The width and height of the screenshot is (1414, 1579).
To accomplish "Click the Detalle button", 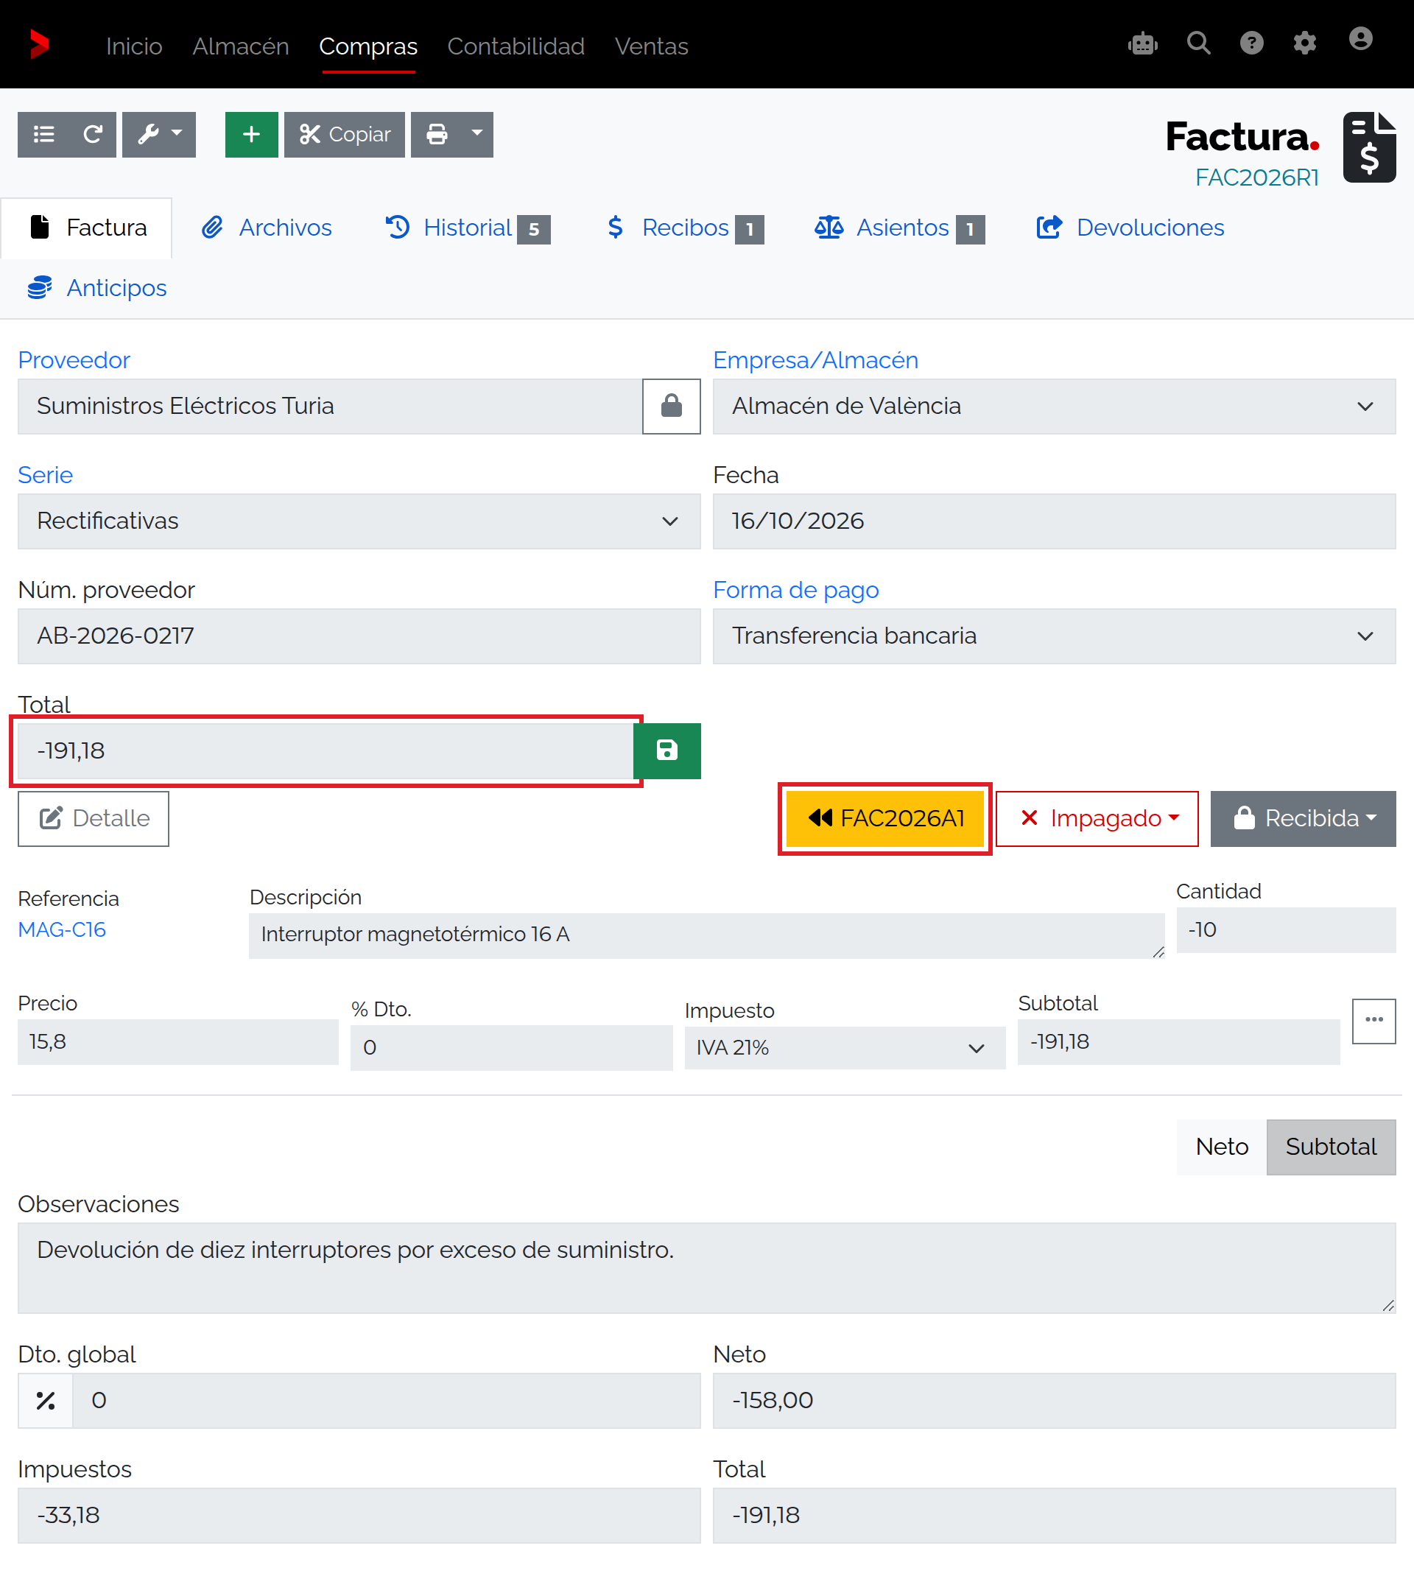I will tap(94, 818).
